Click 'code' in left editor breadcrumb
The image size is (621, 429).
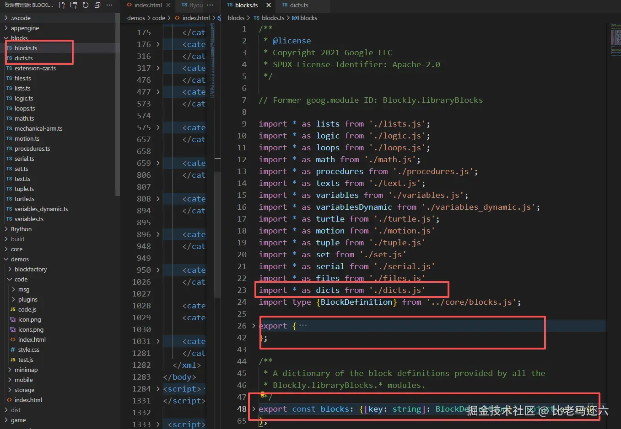(x=159, y=18)
